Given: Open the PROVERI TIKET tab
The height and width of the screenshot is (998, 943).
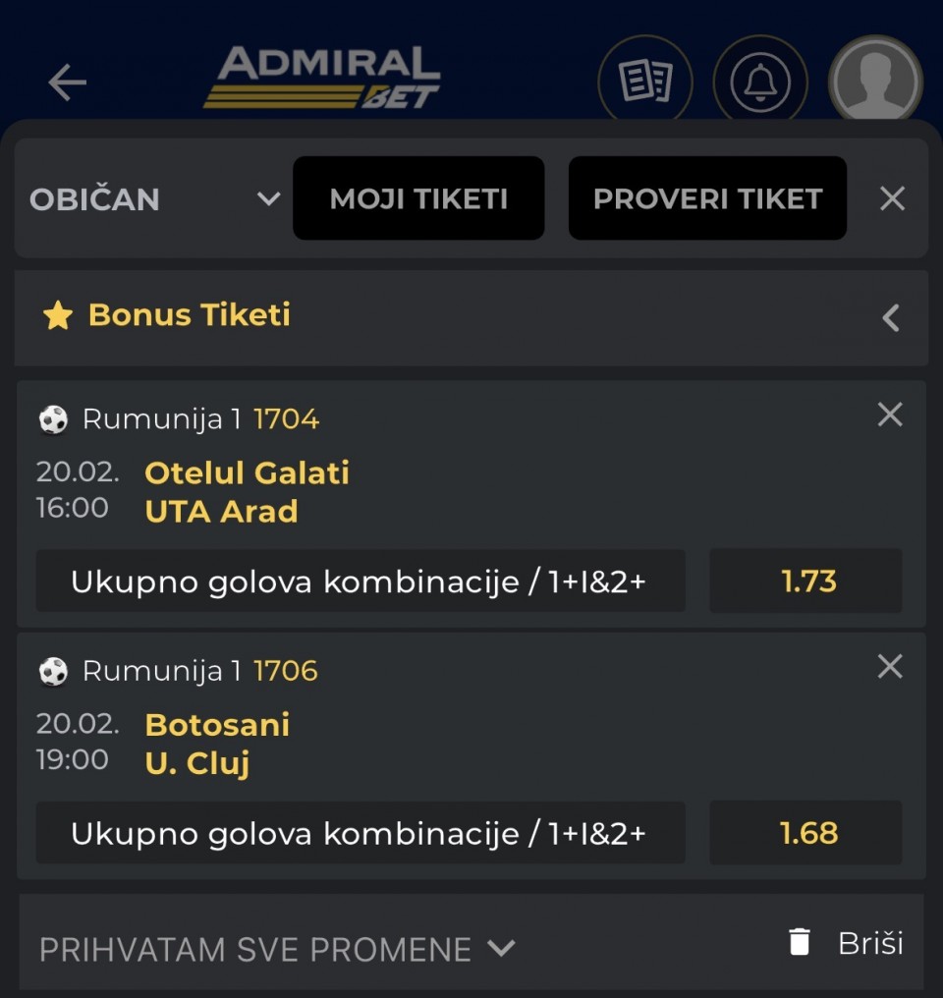Looking at the screenshot, I should tap(707, 198).
